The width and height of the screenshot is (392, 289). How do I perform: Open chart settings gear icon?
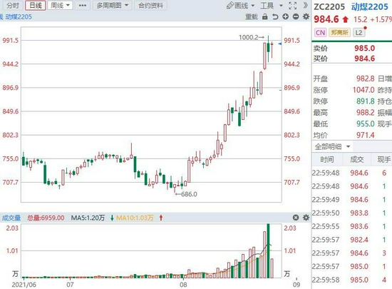pyautogui.click(x=306, y=16)
